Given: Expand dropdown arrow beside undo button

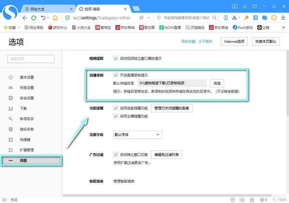Looking at the screenshot, I should [x=48, y=18].
